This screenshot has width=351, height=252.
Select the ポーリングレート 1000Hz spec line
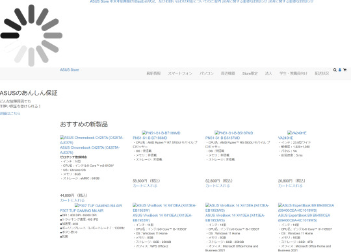coord(92,228)
